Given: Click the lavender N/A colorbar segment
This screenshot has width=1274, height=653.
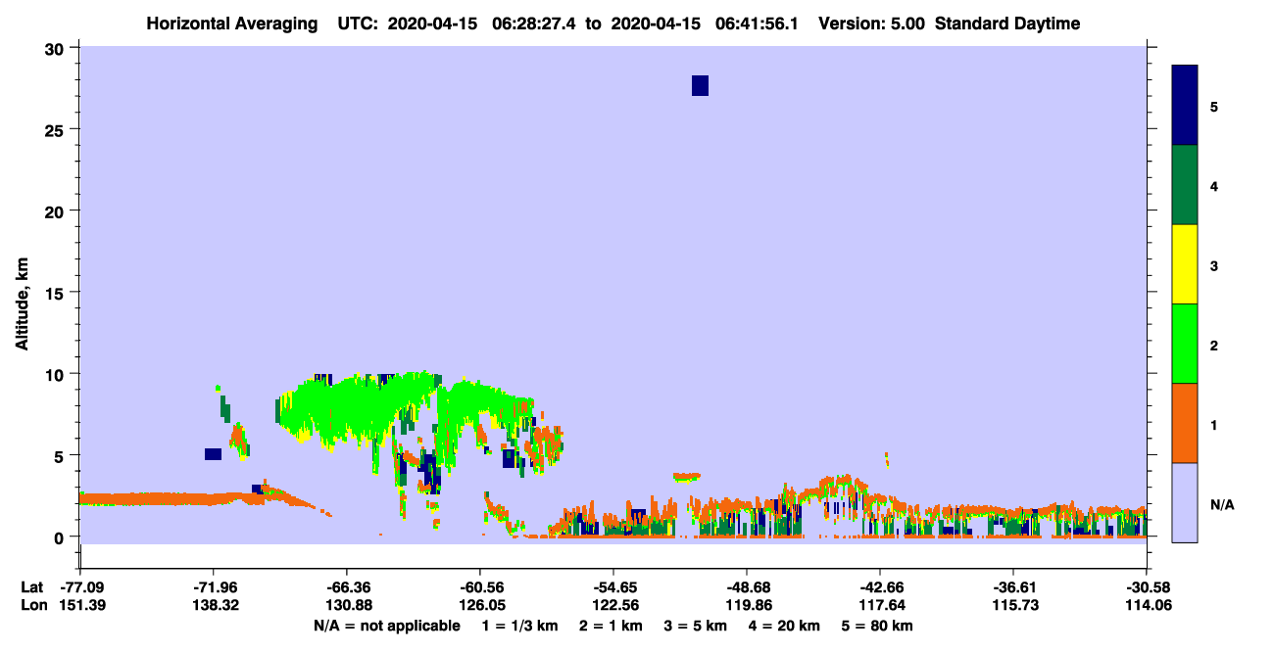Looking at the screenshot, I should point(1185,502).
